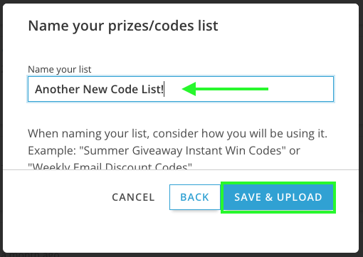
Task: Click the word "Another" in the input
Action: pyautogui.click(x=57, y=90)
